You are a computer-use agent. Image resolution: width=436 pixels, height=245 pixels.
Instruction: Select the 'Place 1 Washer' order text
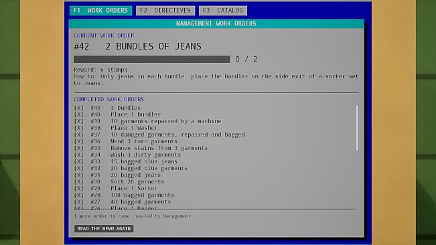tap(134, 128)
